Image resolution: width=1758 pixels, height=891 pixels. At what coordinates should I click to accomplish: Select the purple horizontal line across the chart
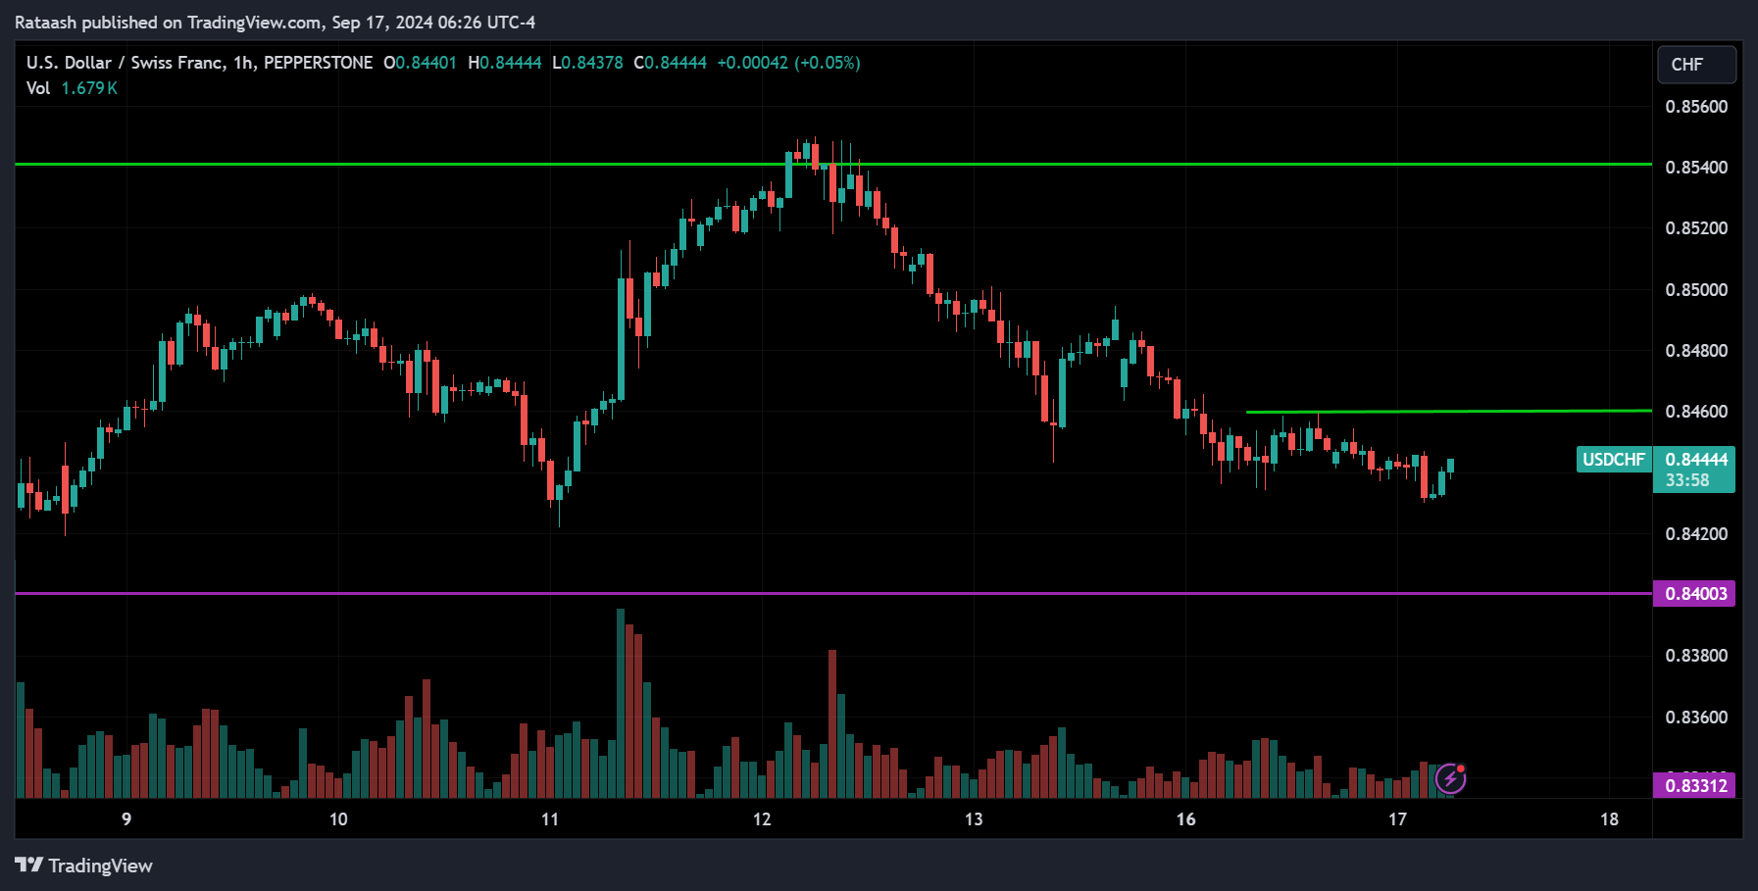[x=833, y=594]
